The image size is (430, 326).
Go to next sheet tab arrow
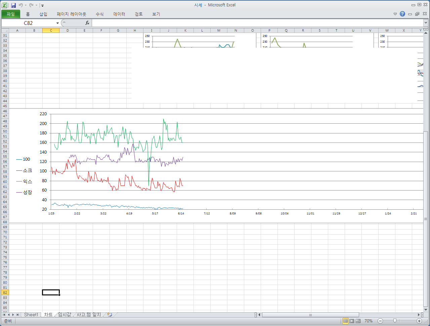point(13,315)
